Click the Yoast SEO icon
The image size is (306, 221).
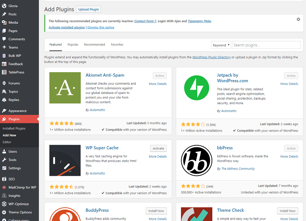click(4, 179)
